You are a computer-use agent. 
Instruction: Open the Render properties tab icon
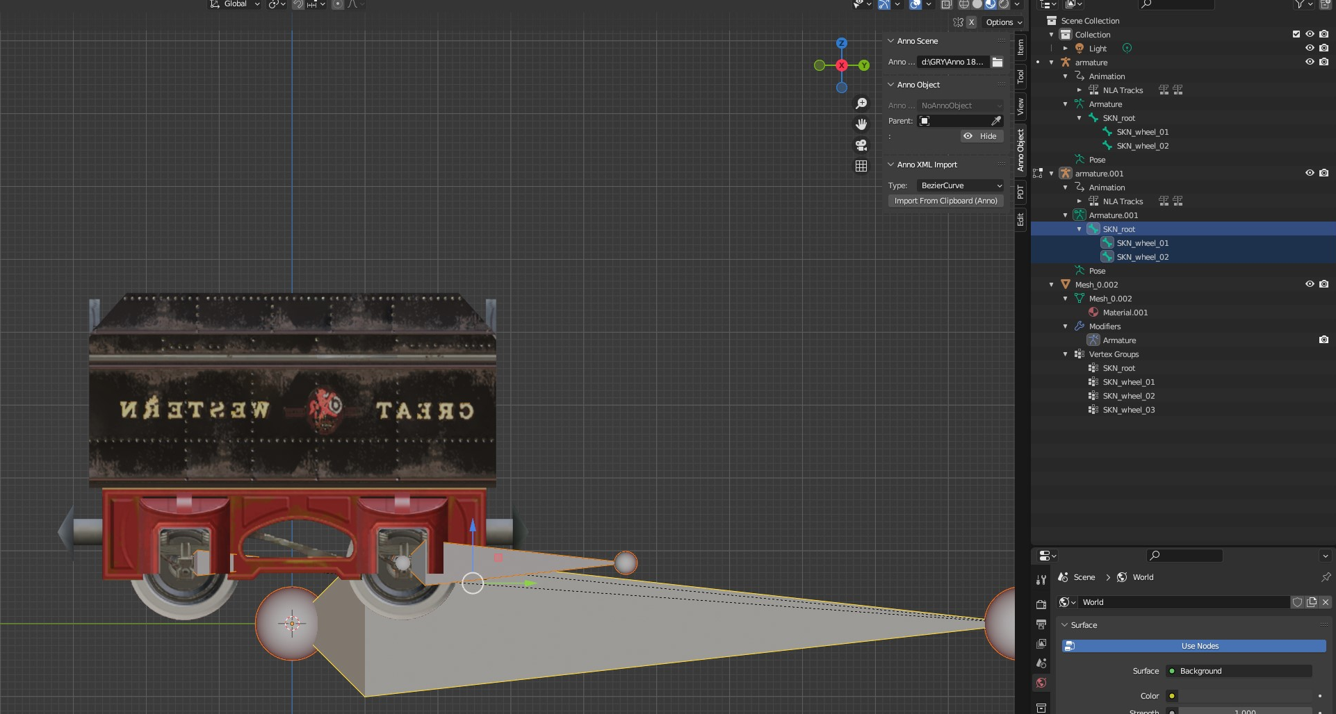click(x=1041, y=605)
